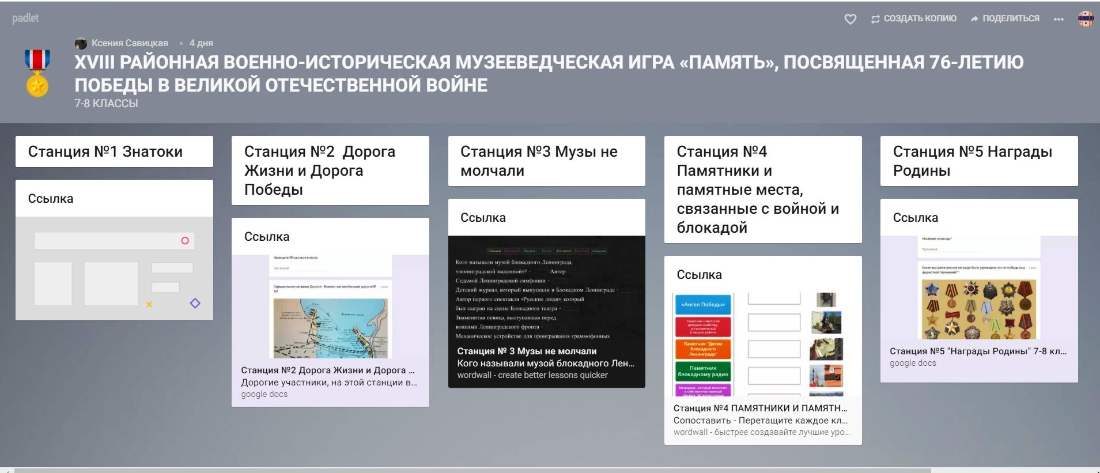Image resolution: width=1100 pixels, height=473 pixels.
Task: Click author avatar of Ксения Савицкая
Action: click(x=81, y=43)
